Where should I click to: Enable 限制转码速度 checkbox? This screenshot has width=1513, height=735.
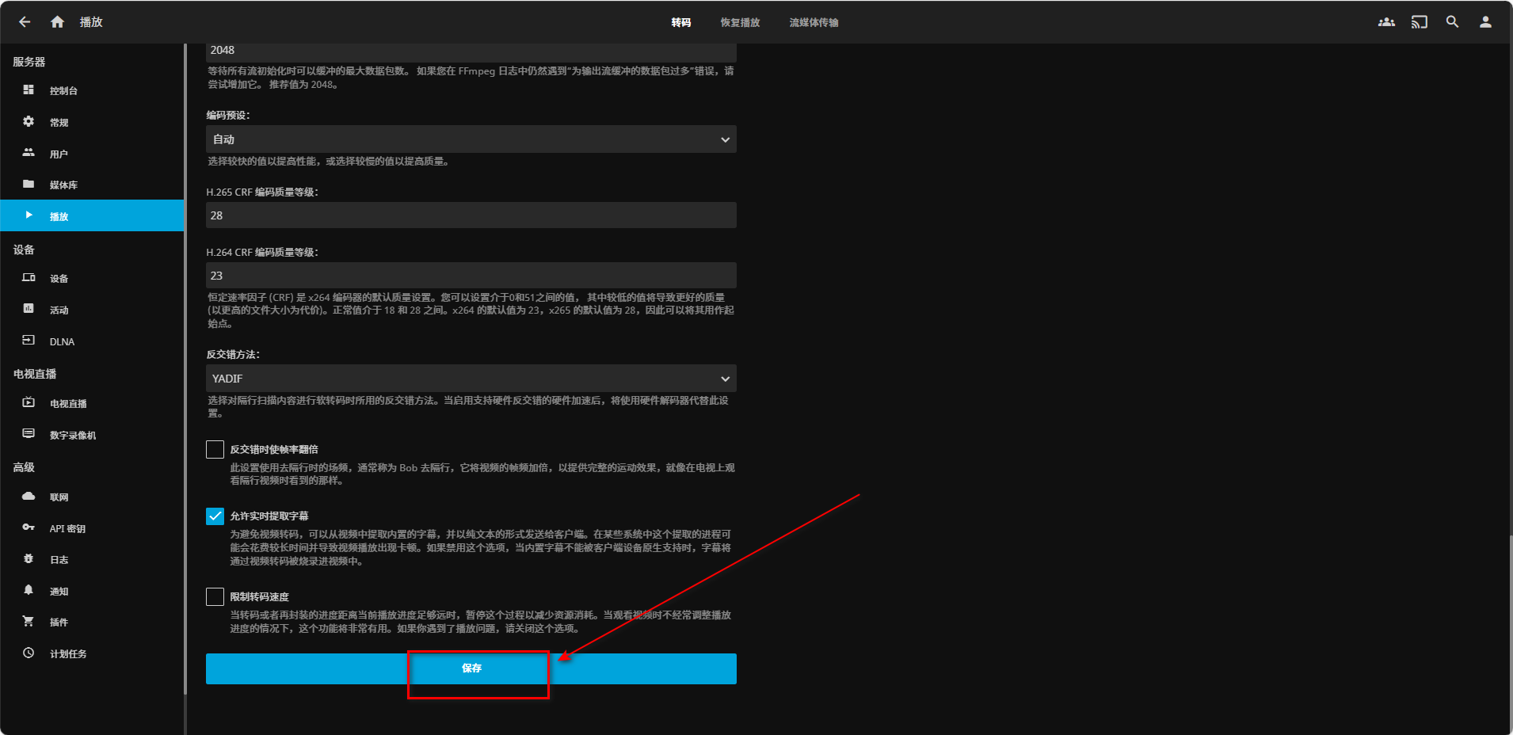pyautogui.click(x=215, y=597)
